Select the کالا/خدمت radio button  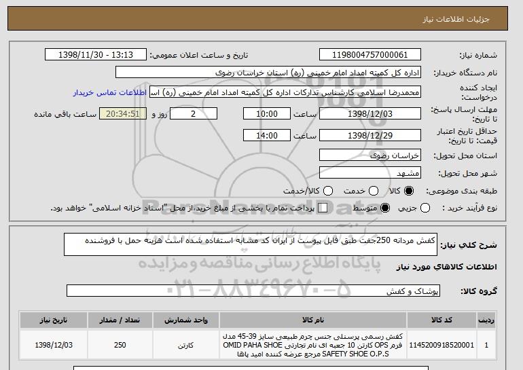pos(328,191)
